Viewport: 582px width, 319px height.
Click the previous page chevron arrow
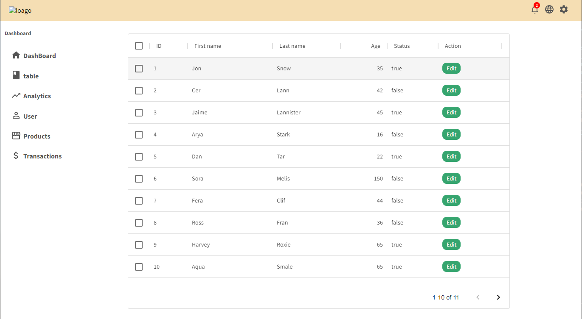[478, 297]
